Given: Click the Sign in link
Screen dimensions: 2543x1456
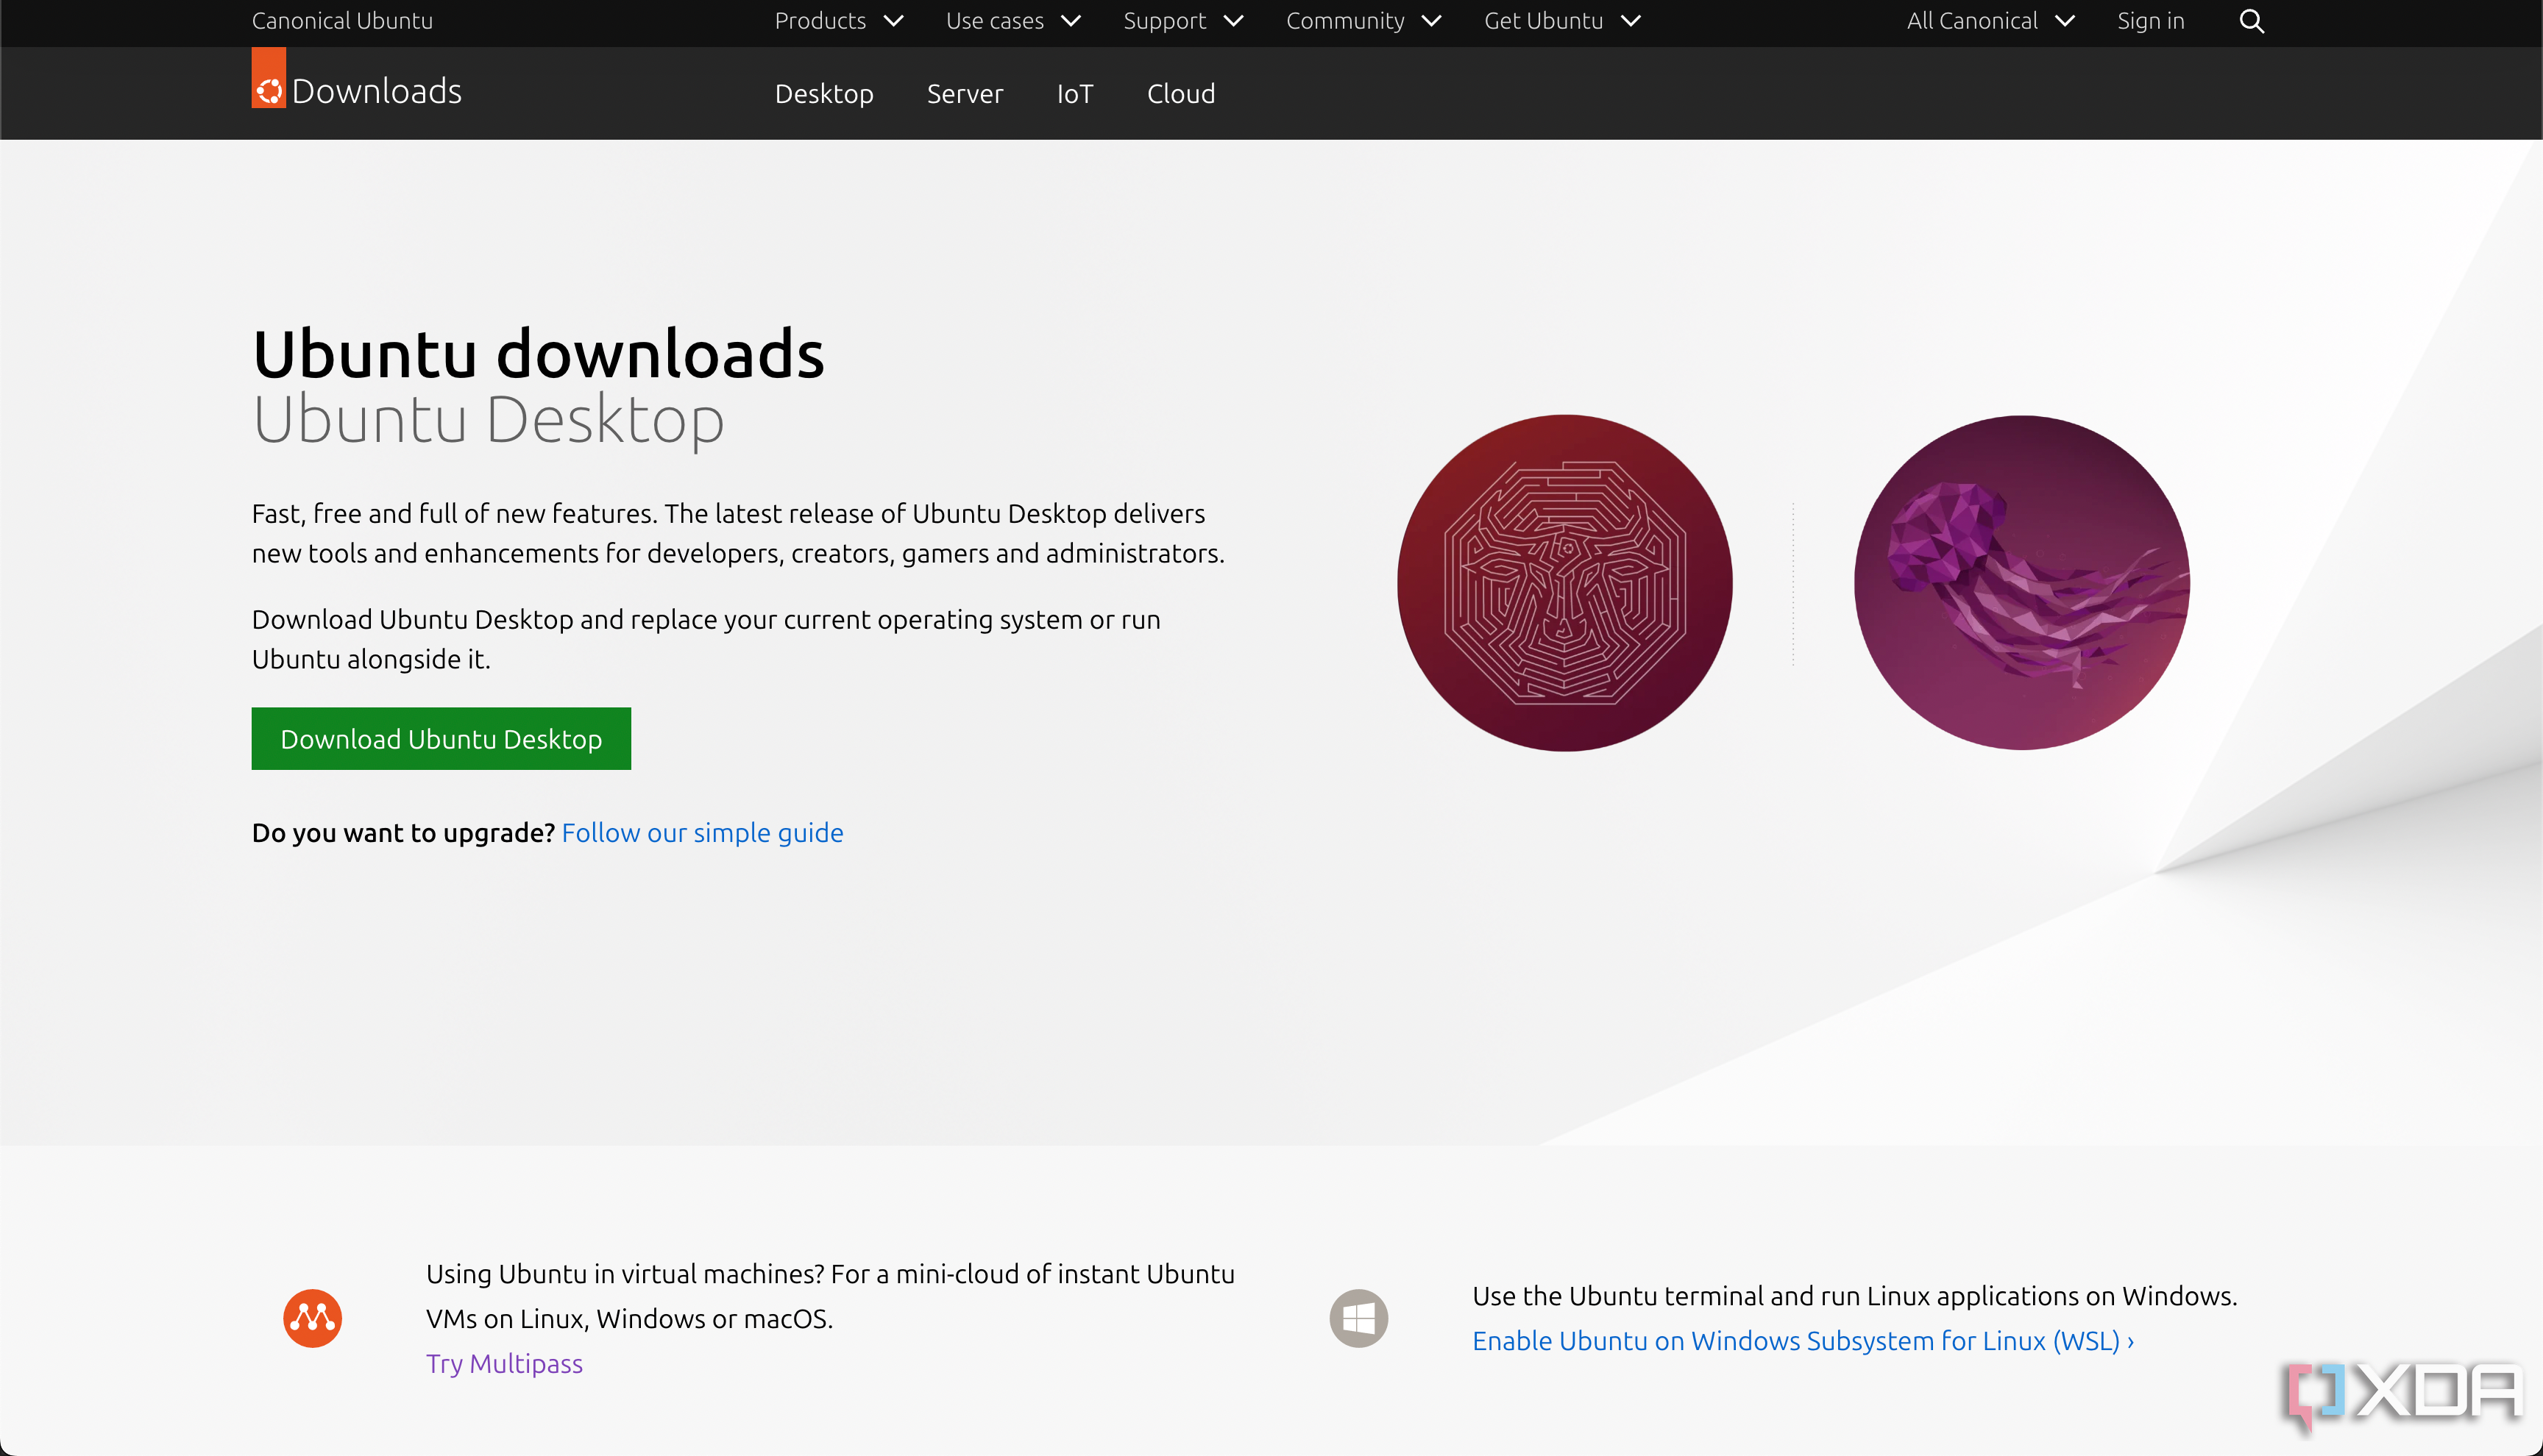Looking at the screenshot, I should (2150, 21).
